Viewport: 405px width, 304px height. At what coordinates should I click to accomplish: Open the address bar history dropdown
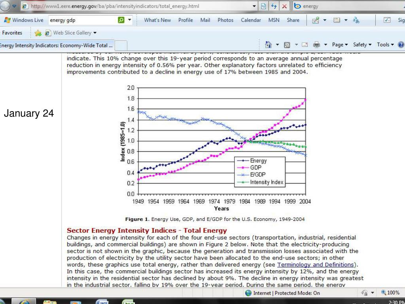(x=254, y=6)
